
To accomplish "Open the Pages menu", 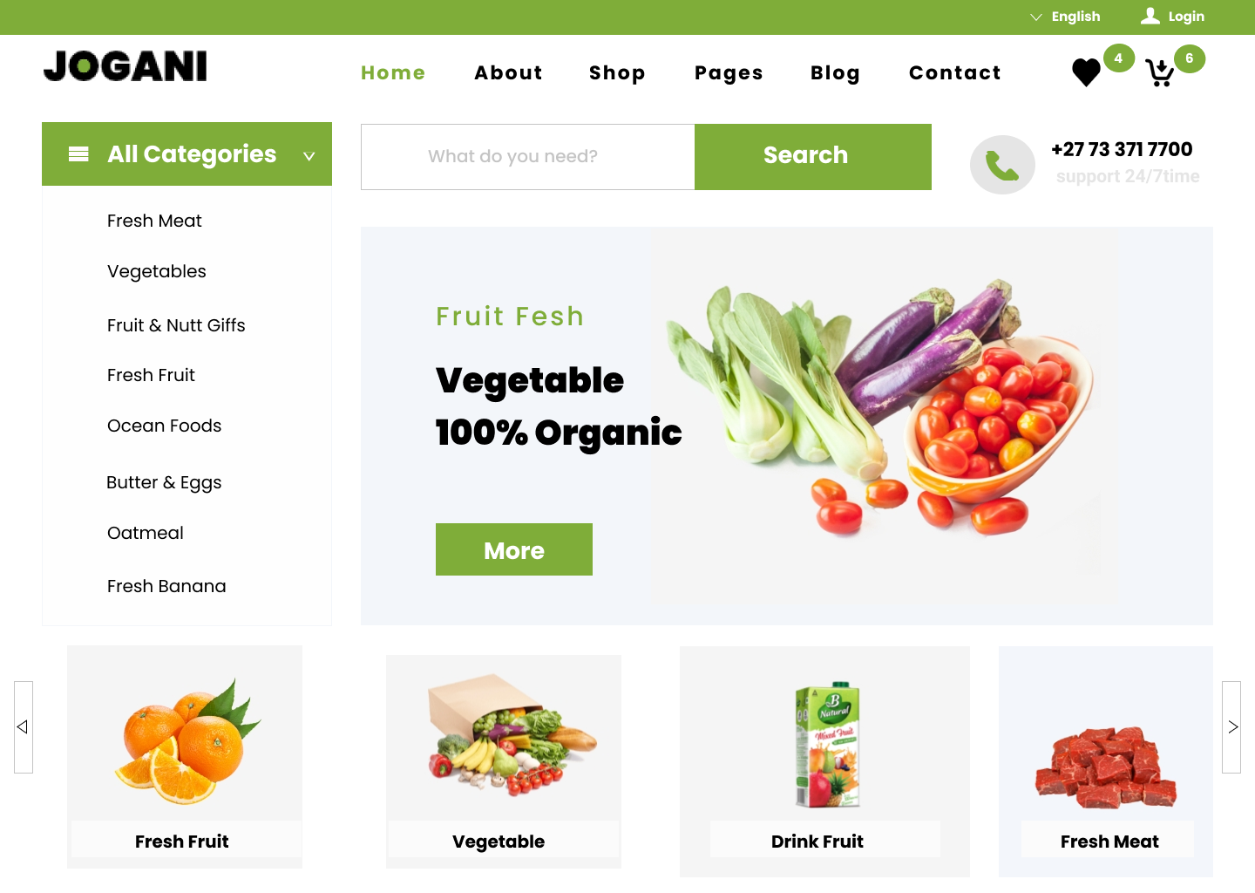I will (x=729, y=73).
